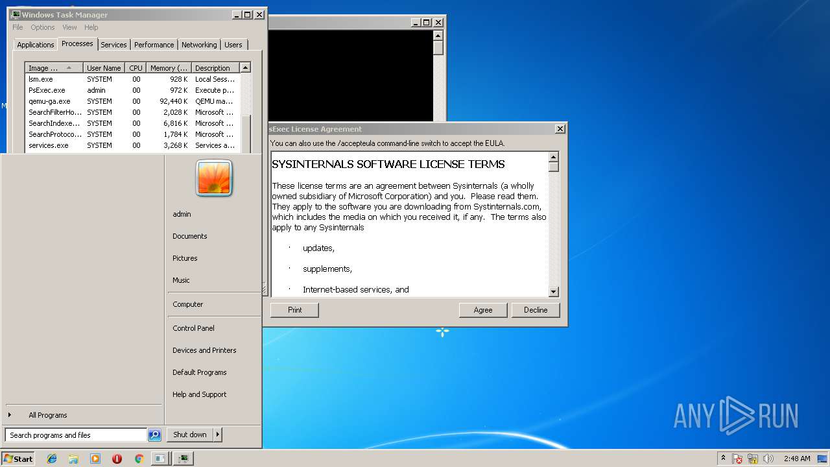Click the admin link in Start menu
This screenshot has height=467, width=830.
pyautogui.click(x=182, y=214)
